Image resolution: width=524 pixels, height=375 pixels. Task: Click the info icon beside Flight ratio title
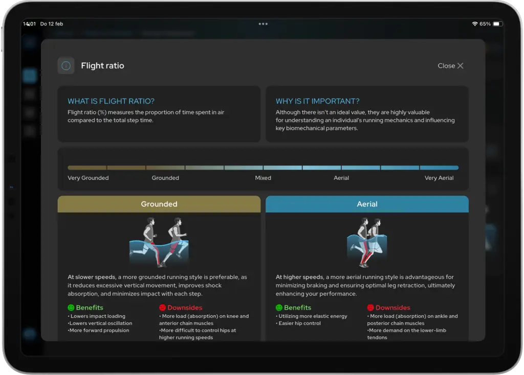pos(66,66)
